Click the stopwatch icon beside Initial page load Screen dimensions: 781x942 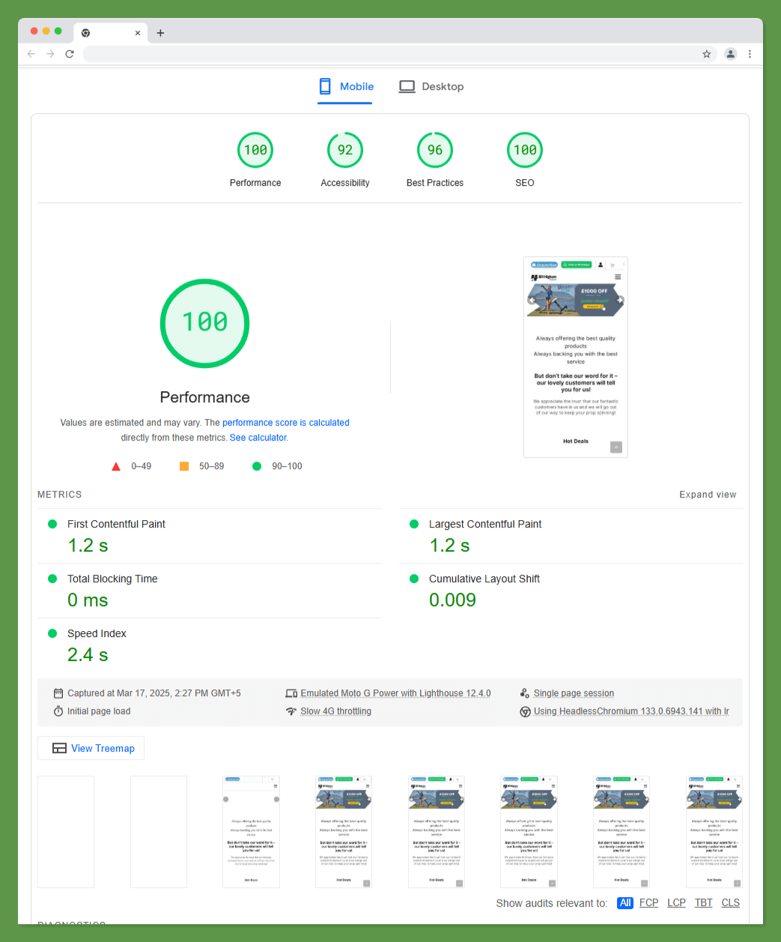58,711
